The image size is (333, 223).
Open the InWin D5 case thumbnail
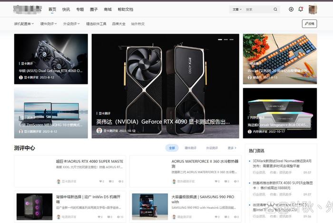(34, 207)
